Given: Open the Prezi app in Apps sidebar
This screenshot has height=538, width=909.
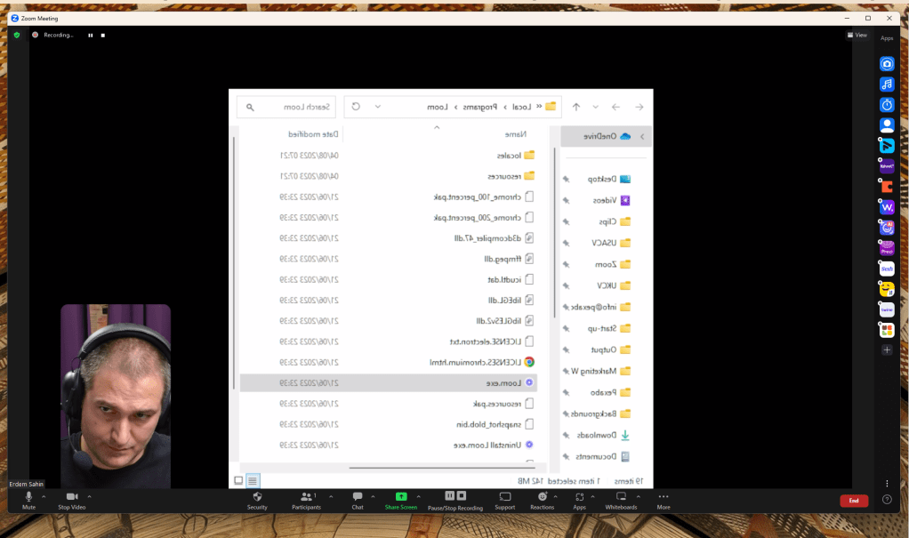Looking at the screenshot, I should [887, 248].
